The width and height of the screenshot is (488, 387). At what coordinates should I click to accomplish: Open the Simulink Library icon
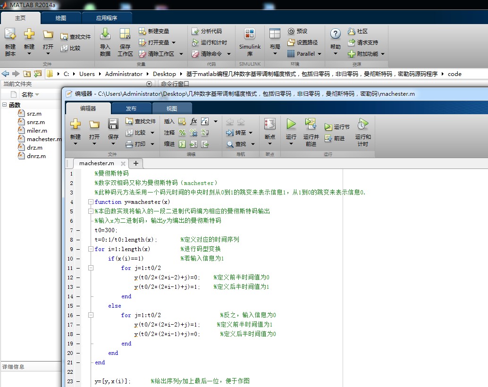pos(250,34)
